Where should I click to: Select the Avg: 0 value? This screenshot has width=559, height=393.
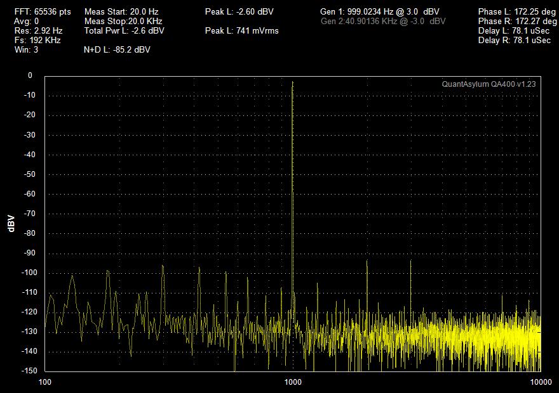(x=27, y=22)
